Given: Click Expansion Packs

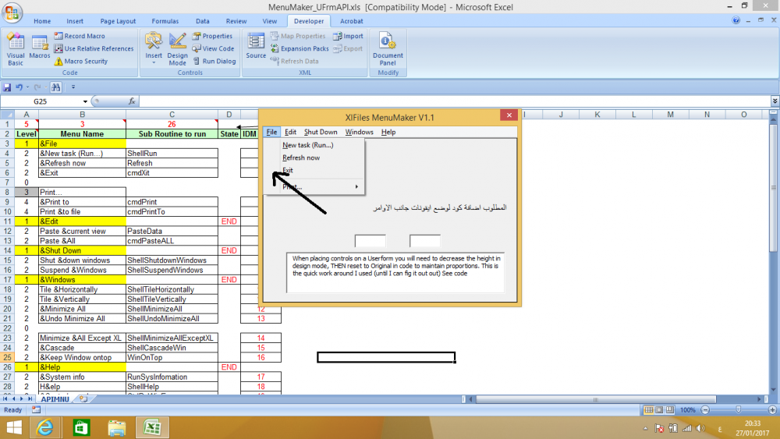Looking at the screenshot, I should click(x=300, y=48).
